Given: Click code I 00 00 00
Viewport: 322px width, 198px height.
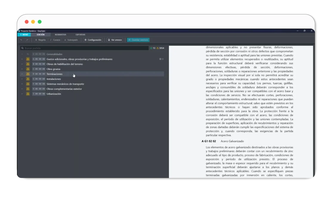Looking at the screenshot, I should [x=38, y=94].
